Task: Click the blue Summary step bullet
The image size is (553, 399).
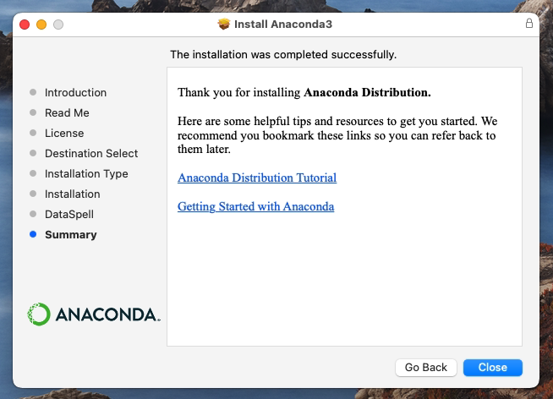Action: click(x=33, y=234)
